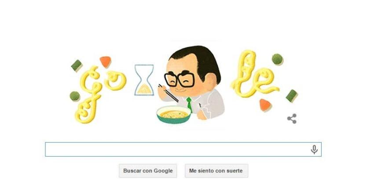Focus the Google search text box

click(183, 149)
